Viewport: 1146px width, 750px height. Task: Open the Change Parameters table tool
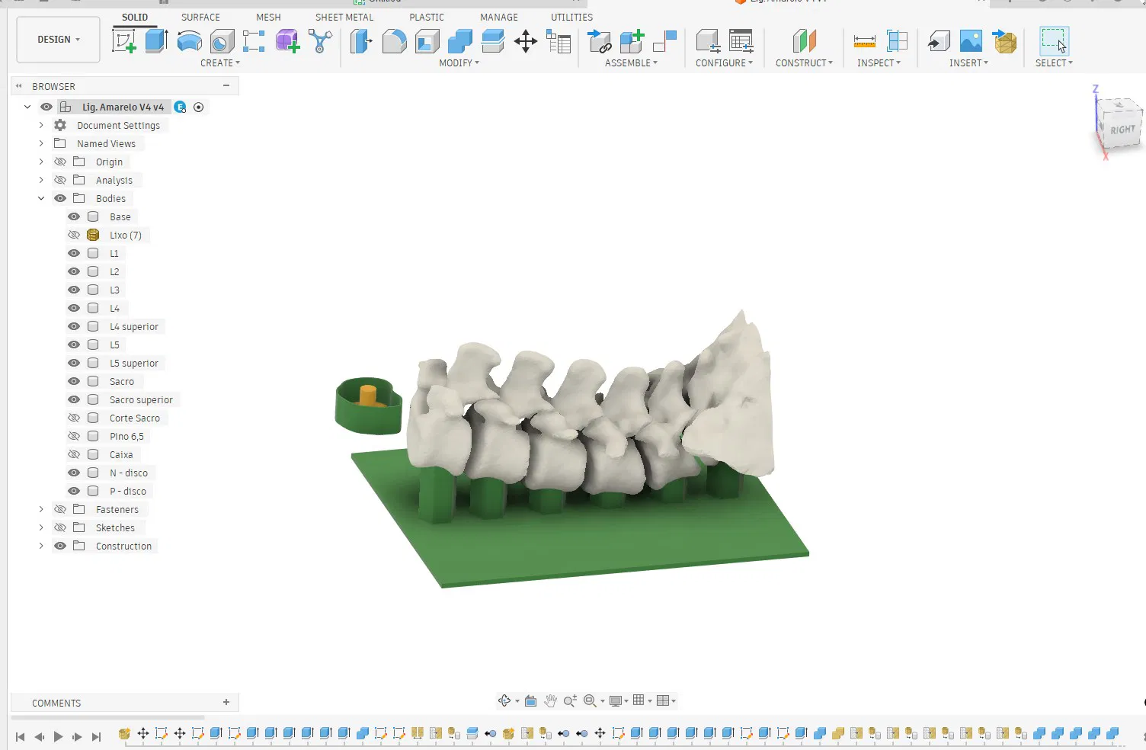[559, 41]
